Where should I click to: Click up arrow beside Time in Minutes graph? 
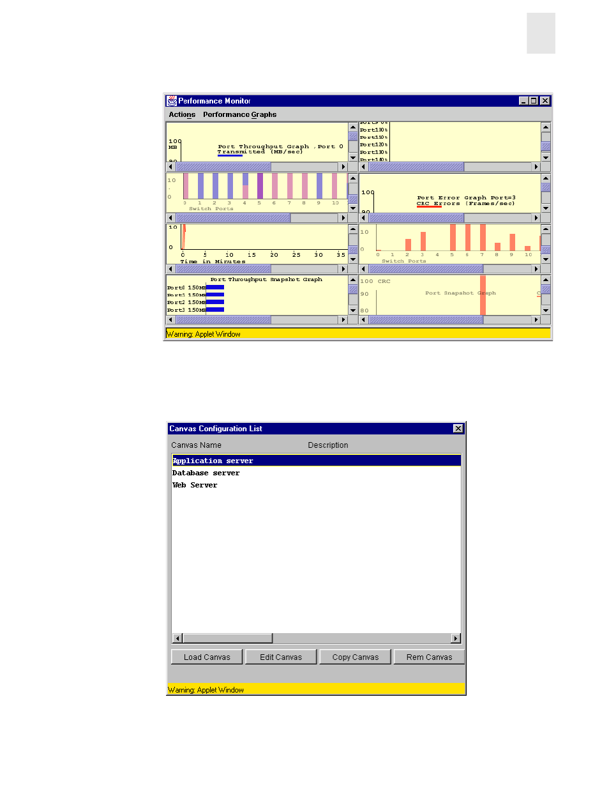point(353,229)
